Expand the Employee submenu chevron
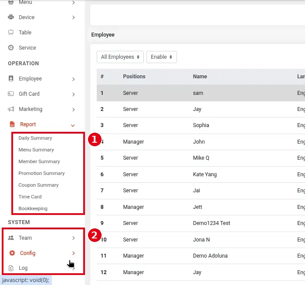Screen dimensions: 305x285 tap(73, 79)
